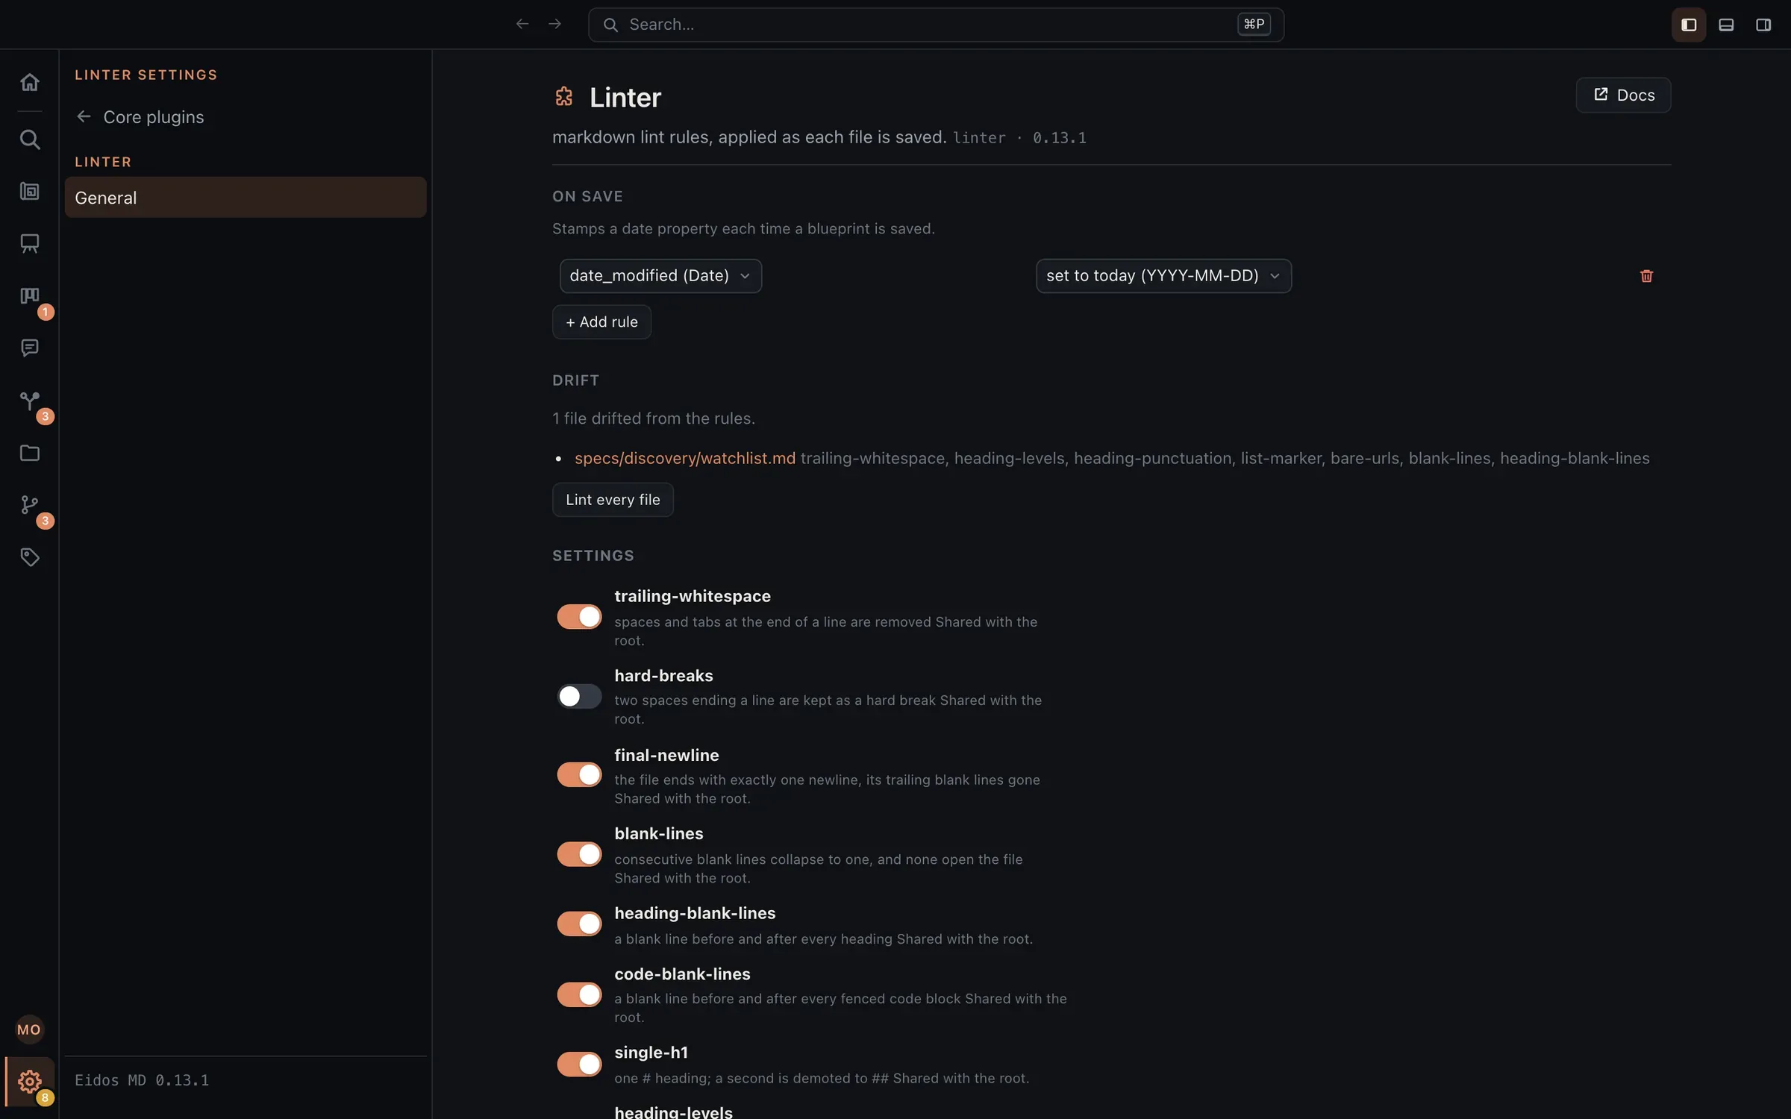Open the folder icon in sidebar
1791x1119 pixels.
click(x=29, y=453)
